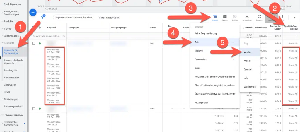
Task: Open the filter funnel icon
Action: click(x=43, y=17)
